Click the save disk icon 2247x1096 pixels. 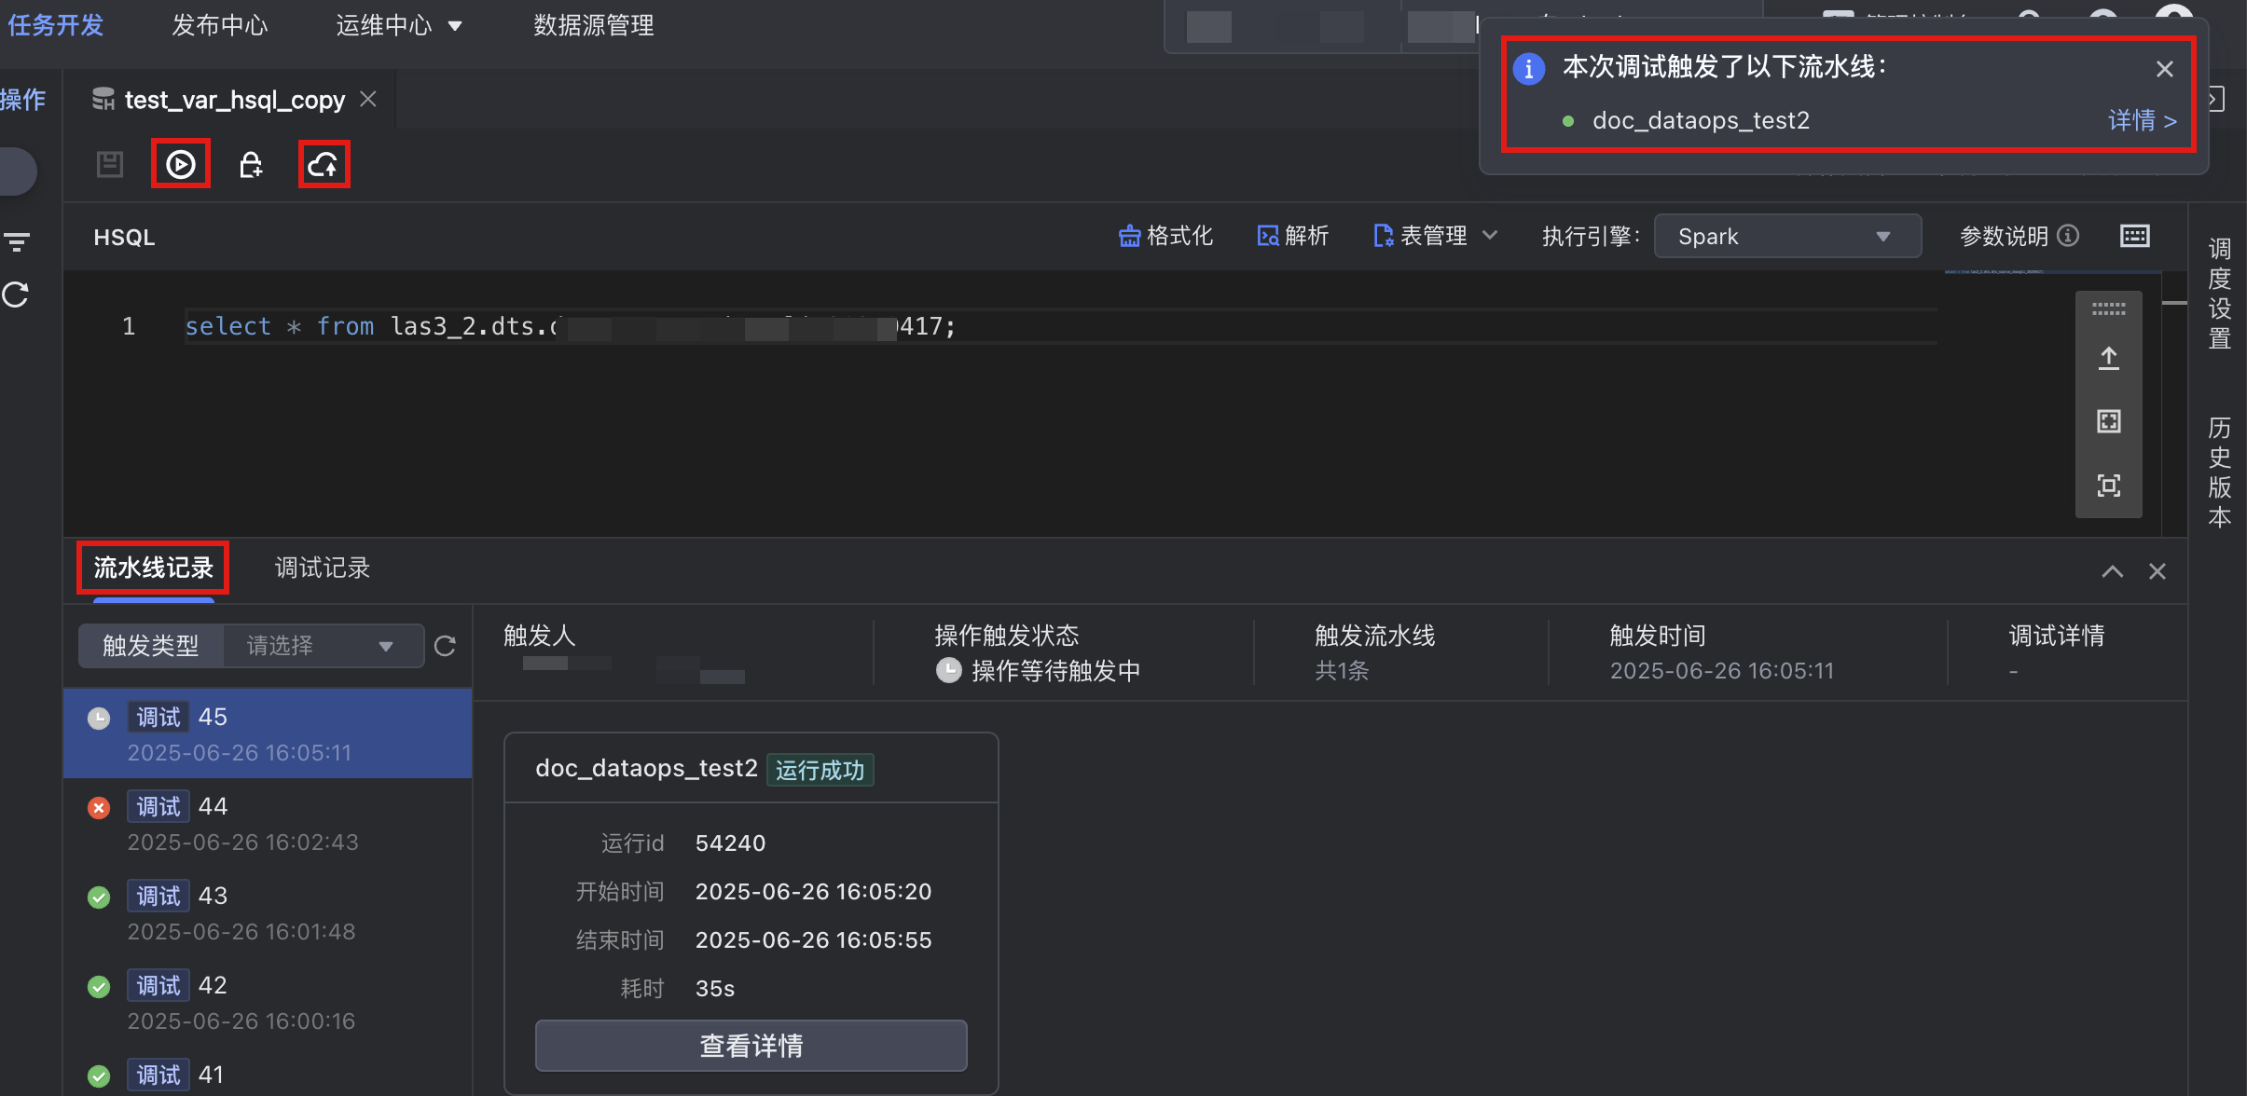tap(110, 165)
